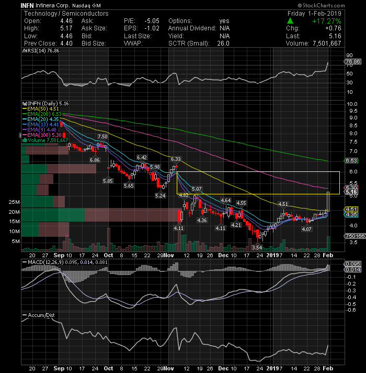Select the INFN ticker symbol in header
This screenshot has width=366, height=373.
[27, 5]
